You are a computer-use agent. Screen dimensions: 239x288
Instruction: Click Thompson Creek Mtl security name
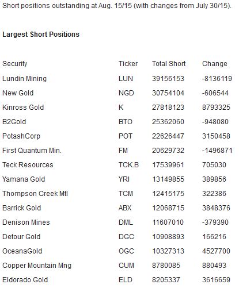pos(35,194)
